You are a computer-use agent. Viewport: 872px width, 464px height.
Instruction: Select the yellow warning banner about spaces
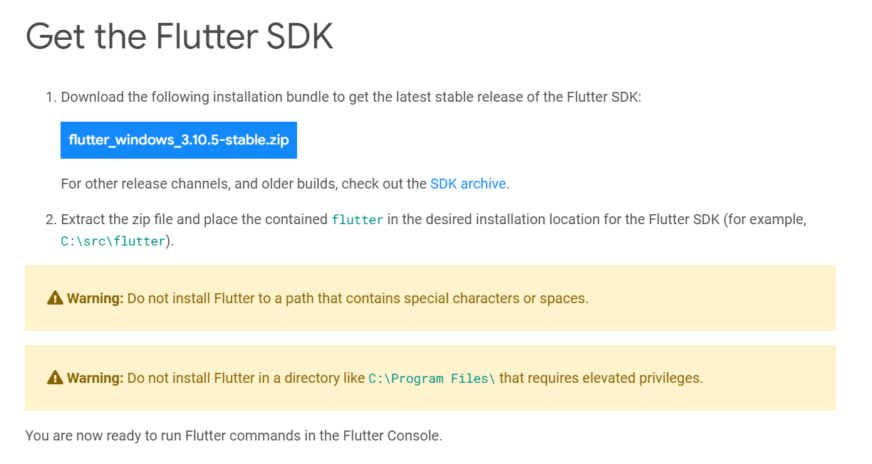click(431, 298)
